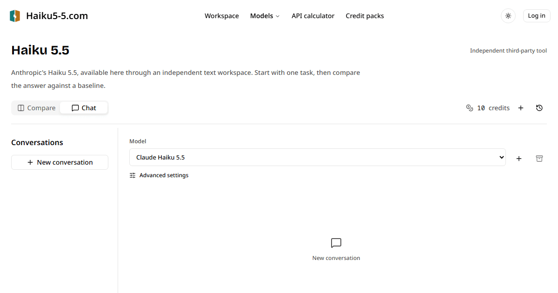
Task: Open the Claude Haiku 5.5 model dropdown
Action: 318,157
